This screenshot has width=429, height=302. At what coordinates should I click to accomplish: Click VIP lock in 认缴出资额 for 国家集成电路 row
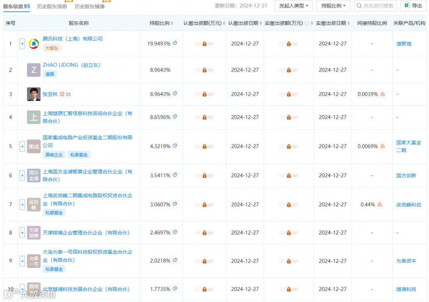tap(205, 146)
